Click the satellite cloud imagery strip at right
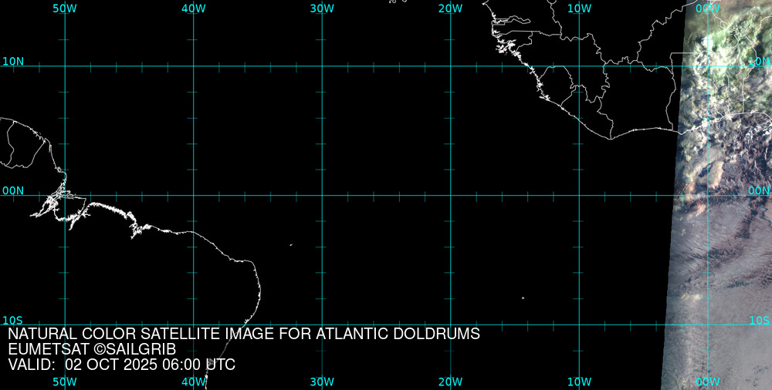The image size is (772, 390). point(722,231)
